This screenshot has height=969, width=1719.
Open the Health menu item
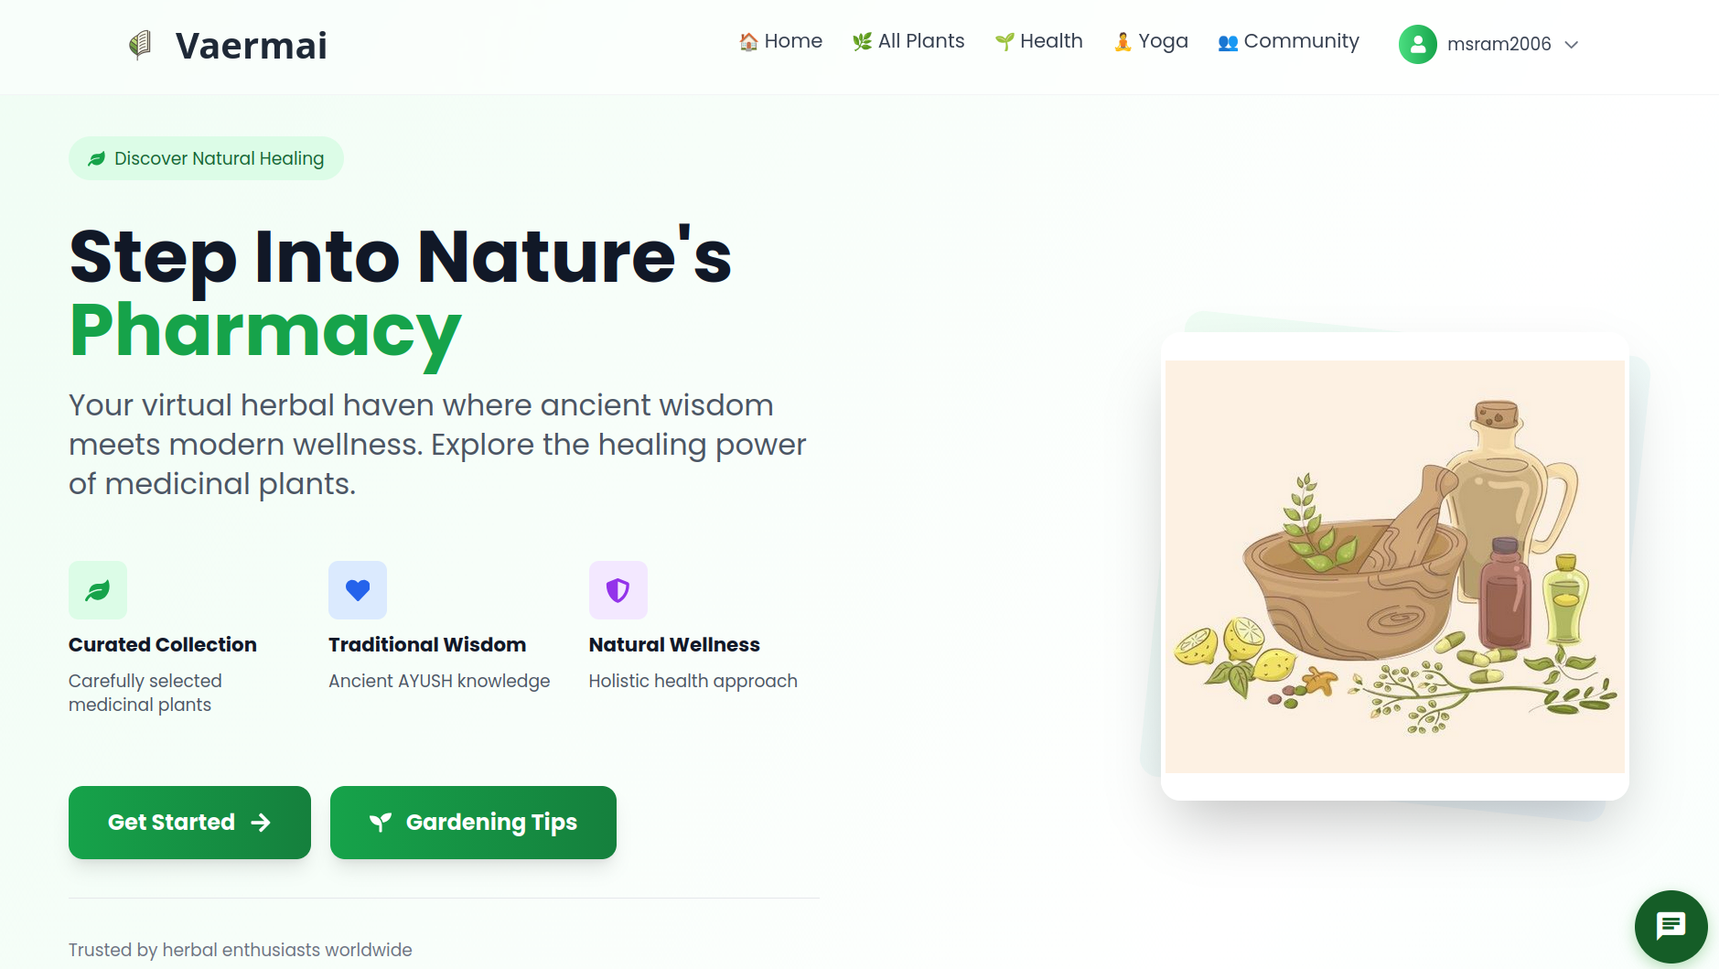point(1038,41)
